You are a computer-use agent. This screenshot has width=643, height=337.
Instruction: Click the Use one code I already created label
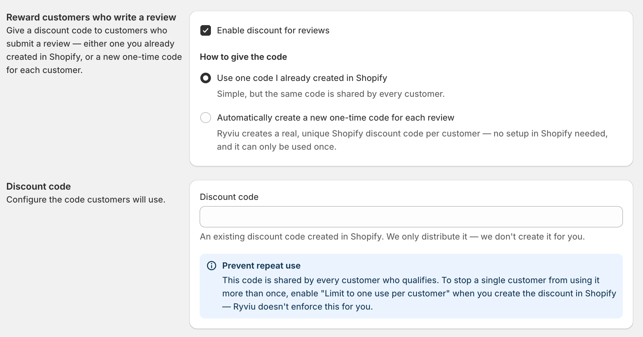(x=302, y=78)
